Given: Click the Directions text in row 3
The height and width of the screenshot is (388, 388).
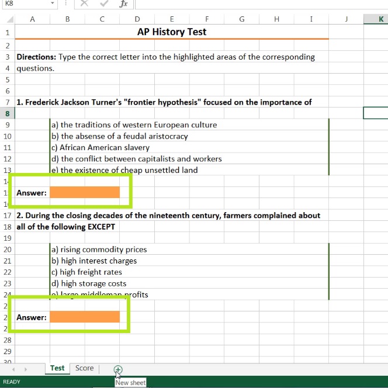Looking at the screenshot, I should click(165, 57).
